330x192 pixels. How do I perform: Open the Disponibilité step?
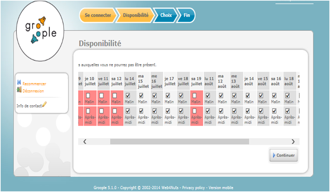(x=136, y=15)
